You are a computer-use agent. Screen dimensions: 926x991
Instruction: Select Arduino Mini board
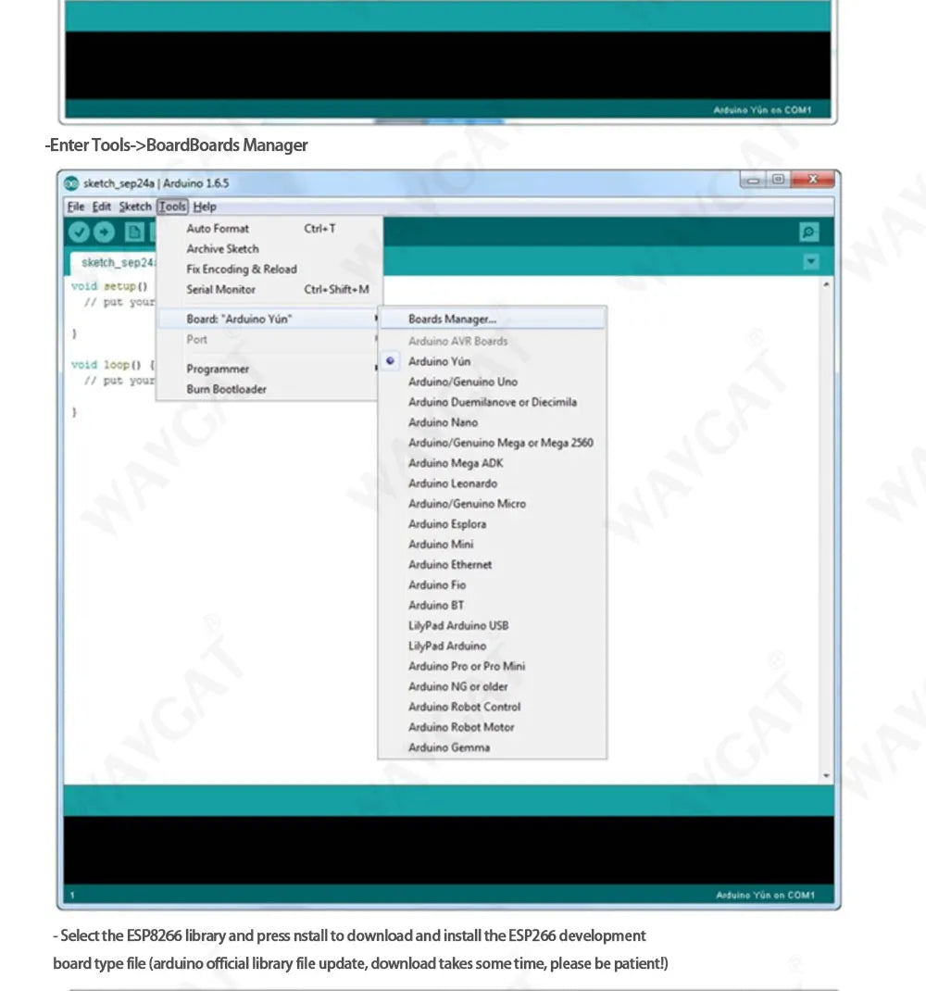point(492,545)
